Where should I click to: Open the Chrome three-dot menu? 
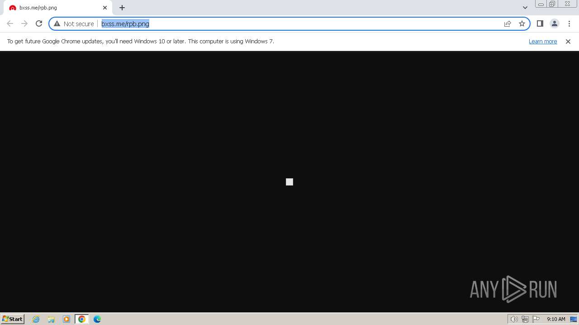569,23
